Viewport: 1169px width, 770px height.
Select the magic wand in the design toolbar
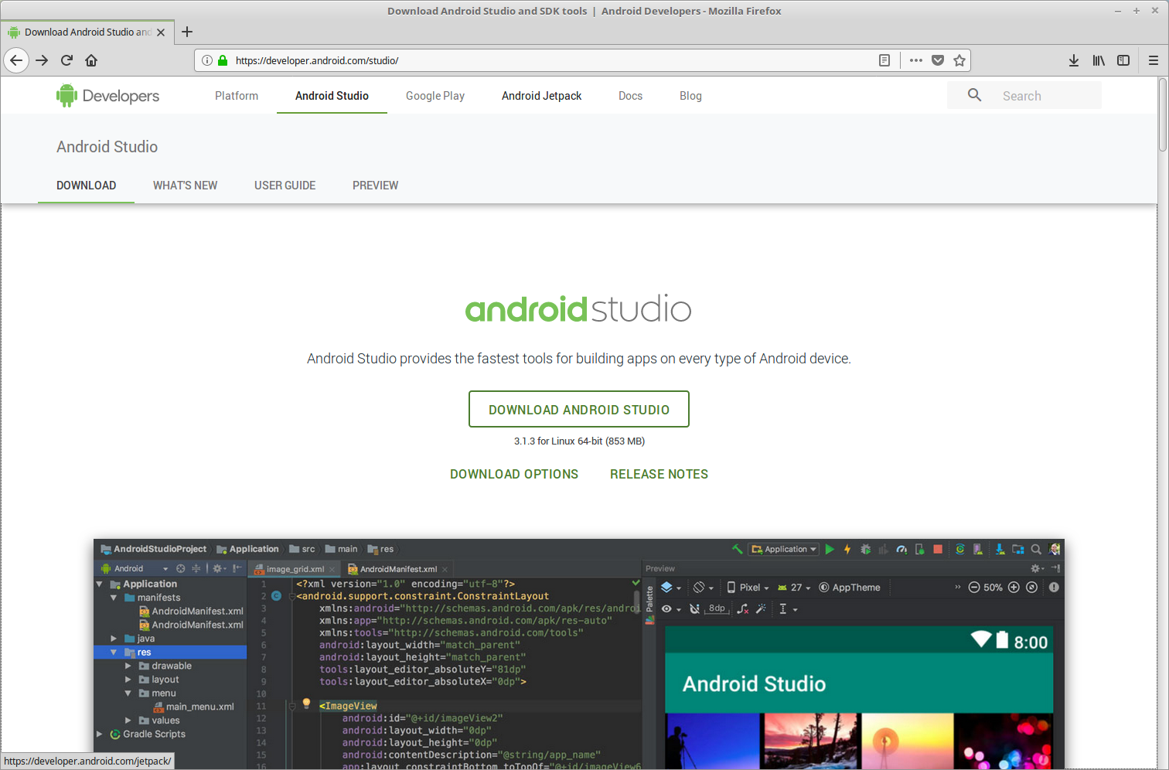pyautogui.click(x=762, y=608)
